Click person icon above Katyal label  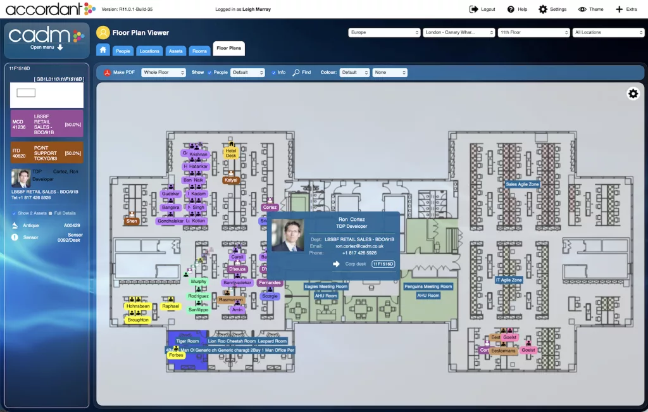pyautogui.click(x=230, y=173)
